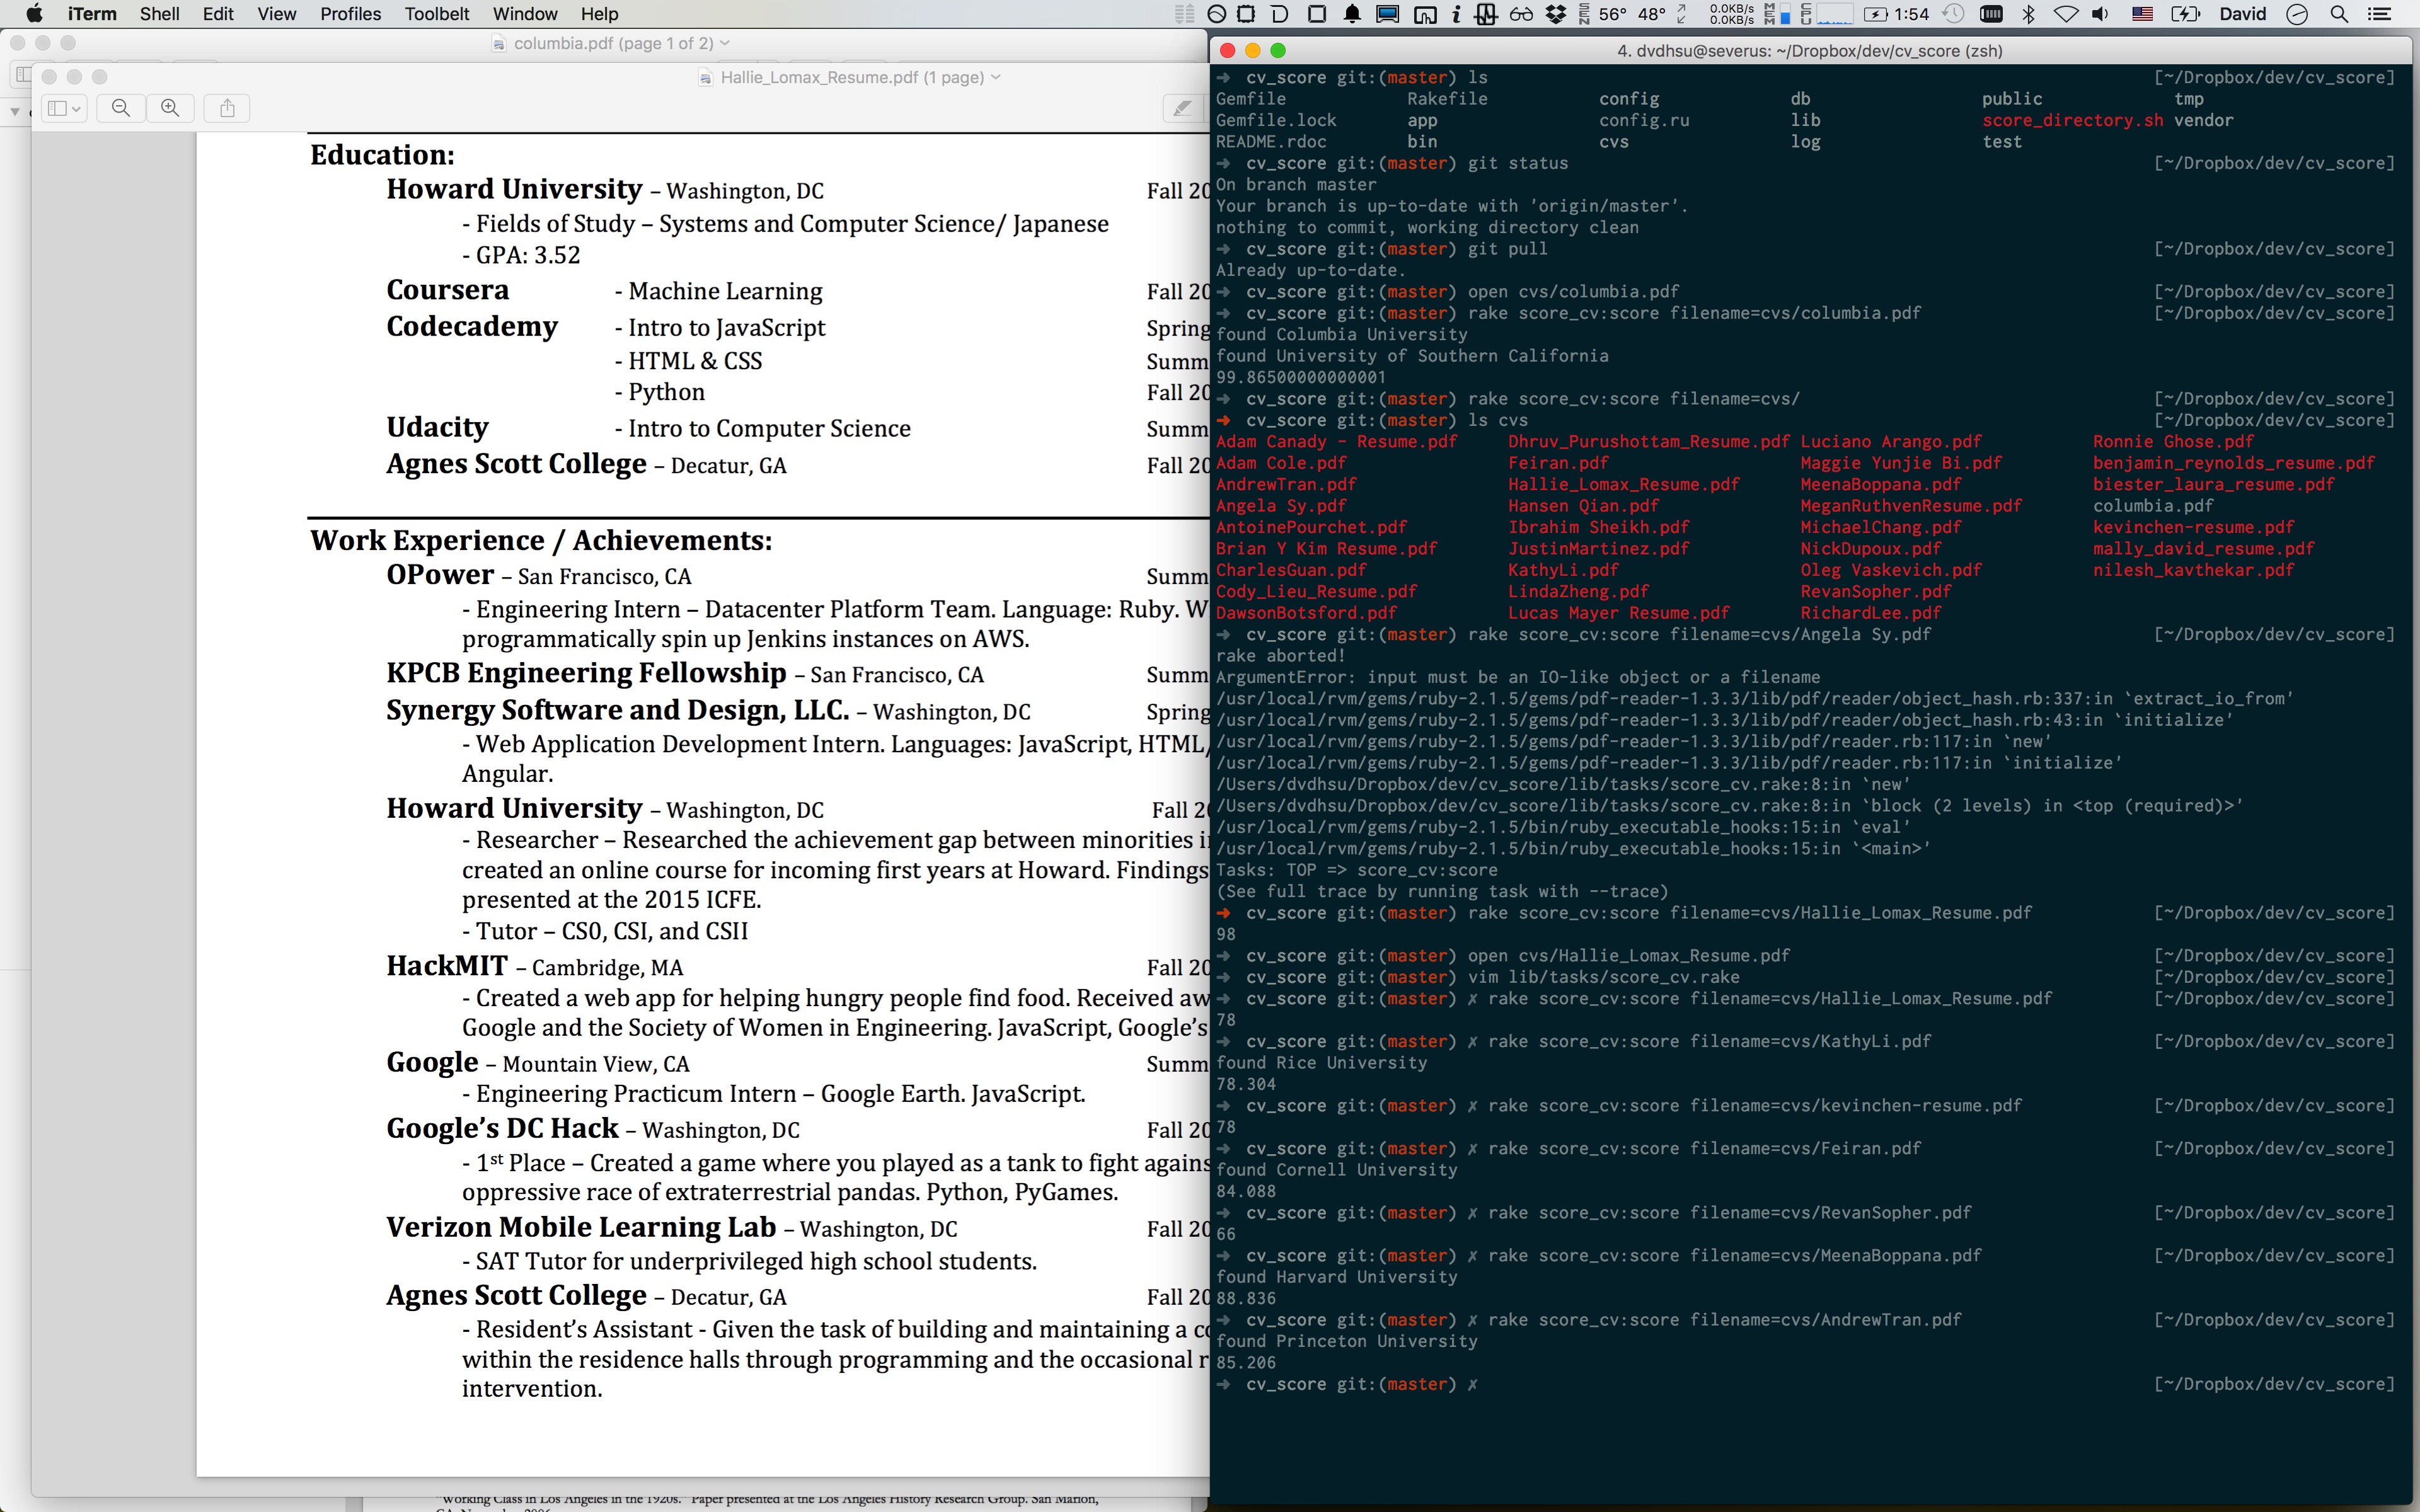The height and width of the screenshot is (1512, 2420).
Task: Open the Notification Center list icon
Action: tap(2380, 14)
